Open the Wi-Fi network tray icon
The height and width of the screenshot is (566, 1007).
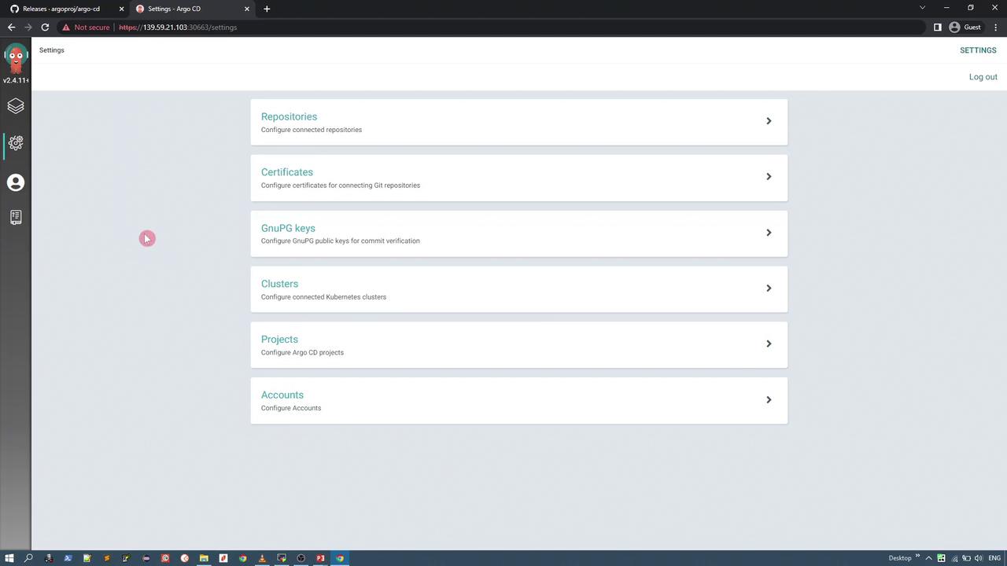(954, 558)
